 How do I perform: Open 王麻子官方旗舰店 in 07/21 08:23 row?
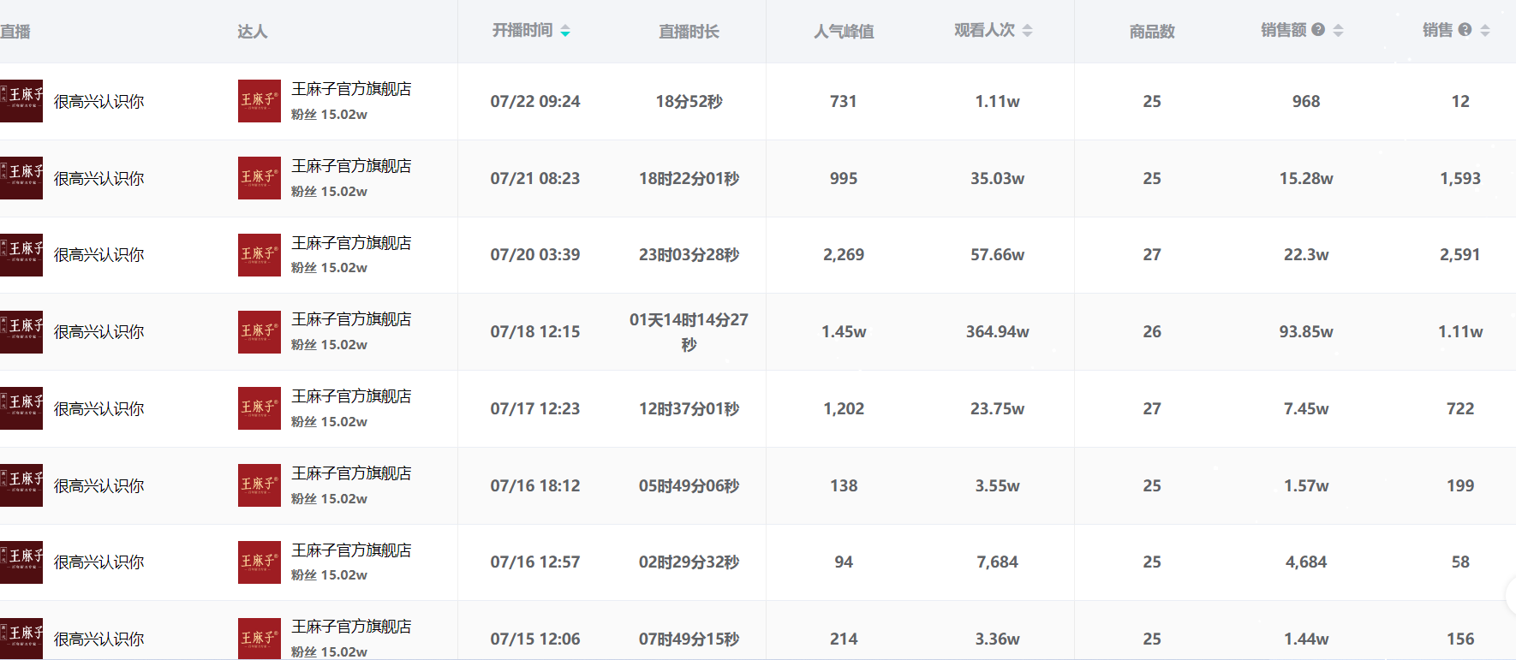(x=351, y=166)
